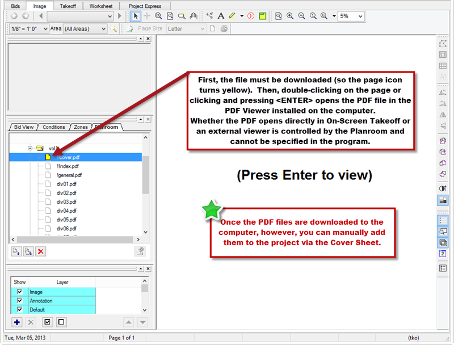Select !!index.pdf in the tree
Viewport: 454px width, 345px height.
(x=68, y=166)
